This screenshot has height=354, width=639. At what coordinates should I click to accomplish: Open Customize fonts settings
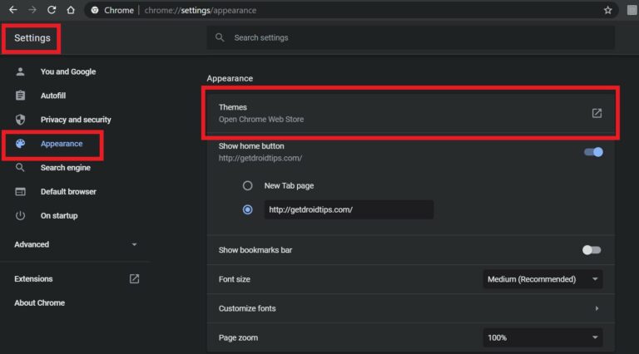tap(408, 308)
